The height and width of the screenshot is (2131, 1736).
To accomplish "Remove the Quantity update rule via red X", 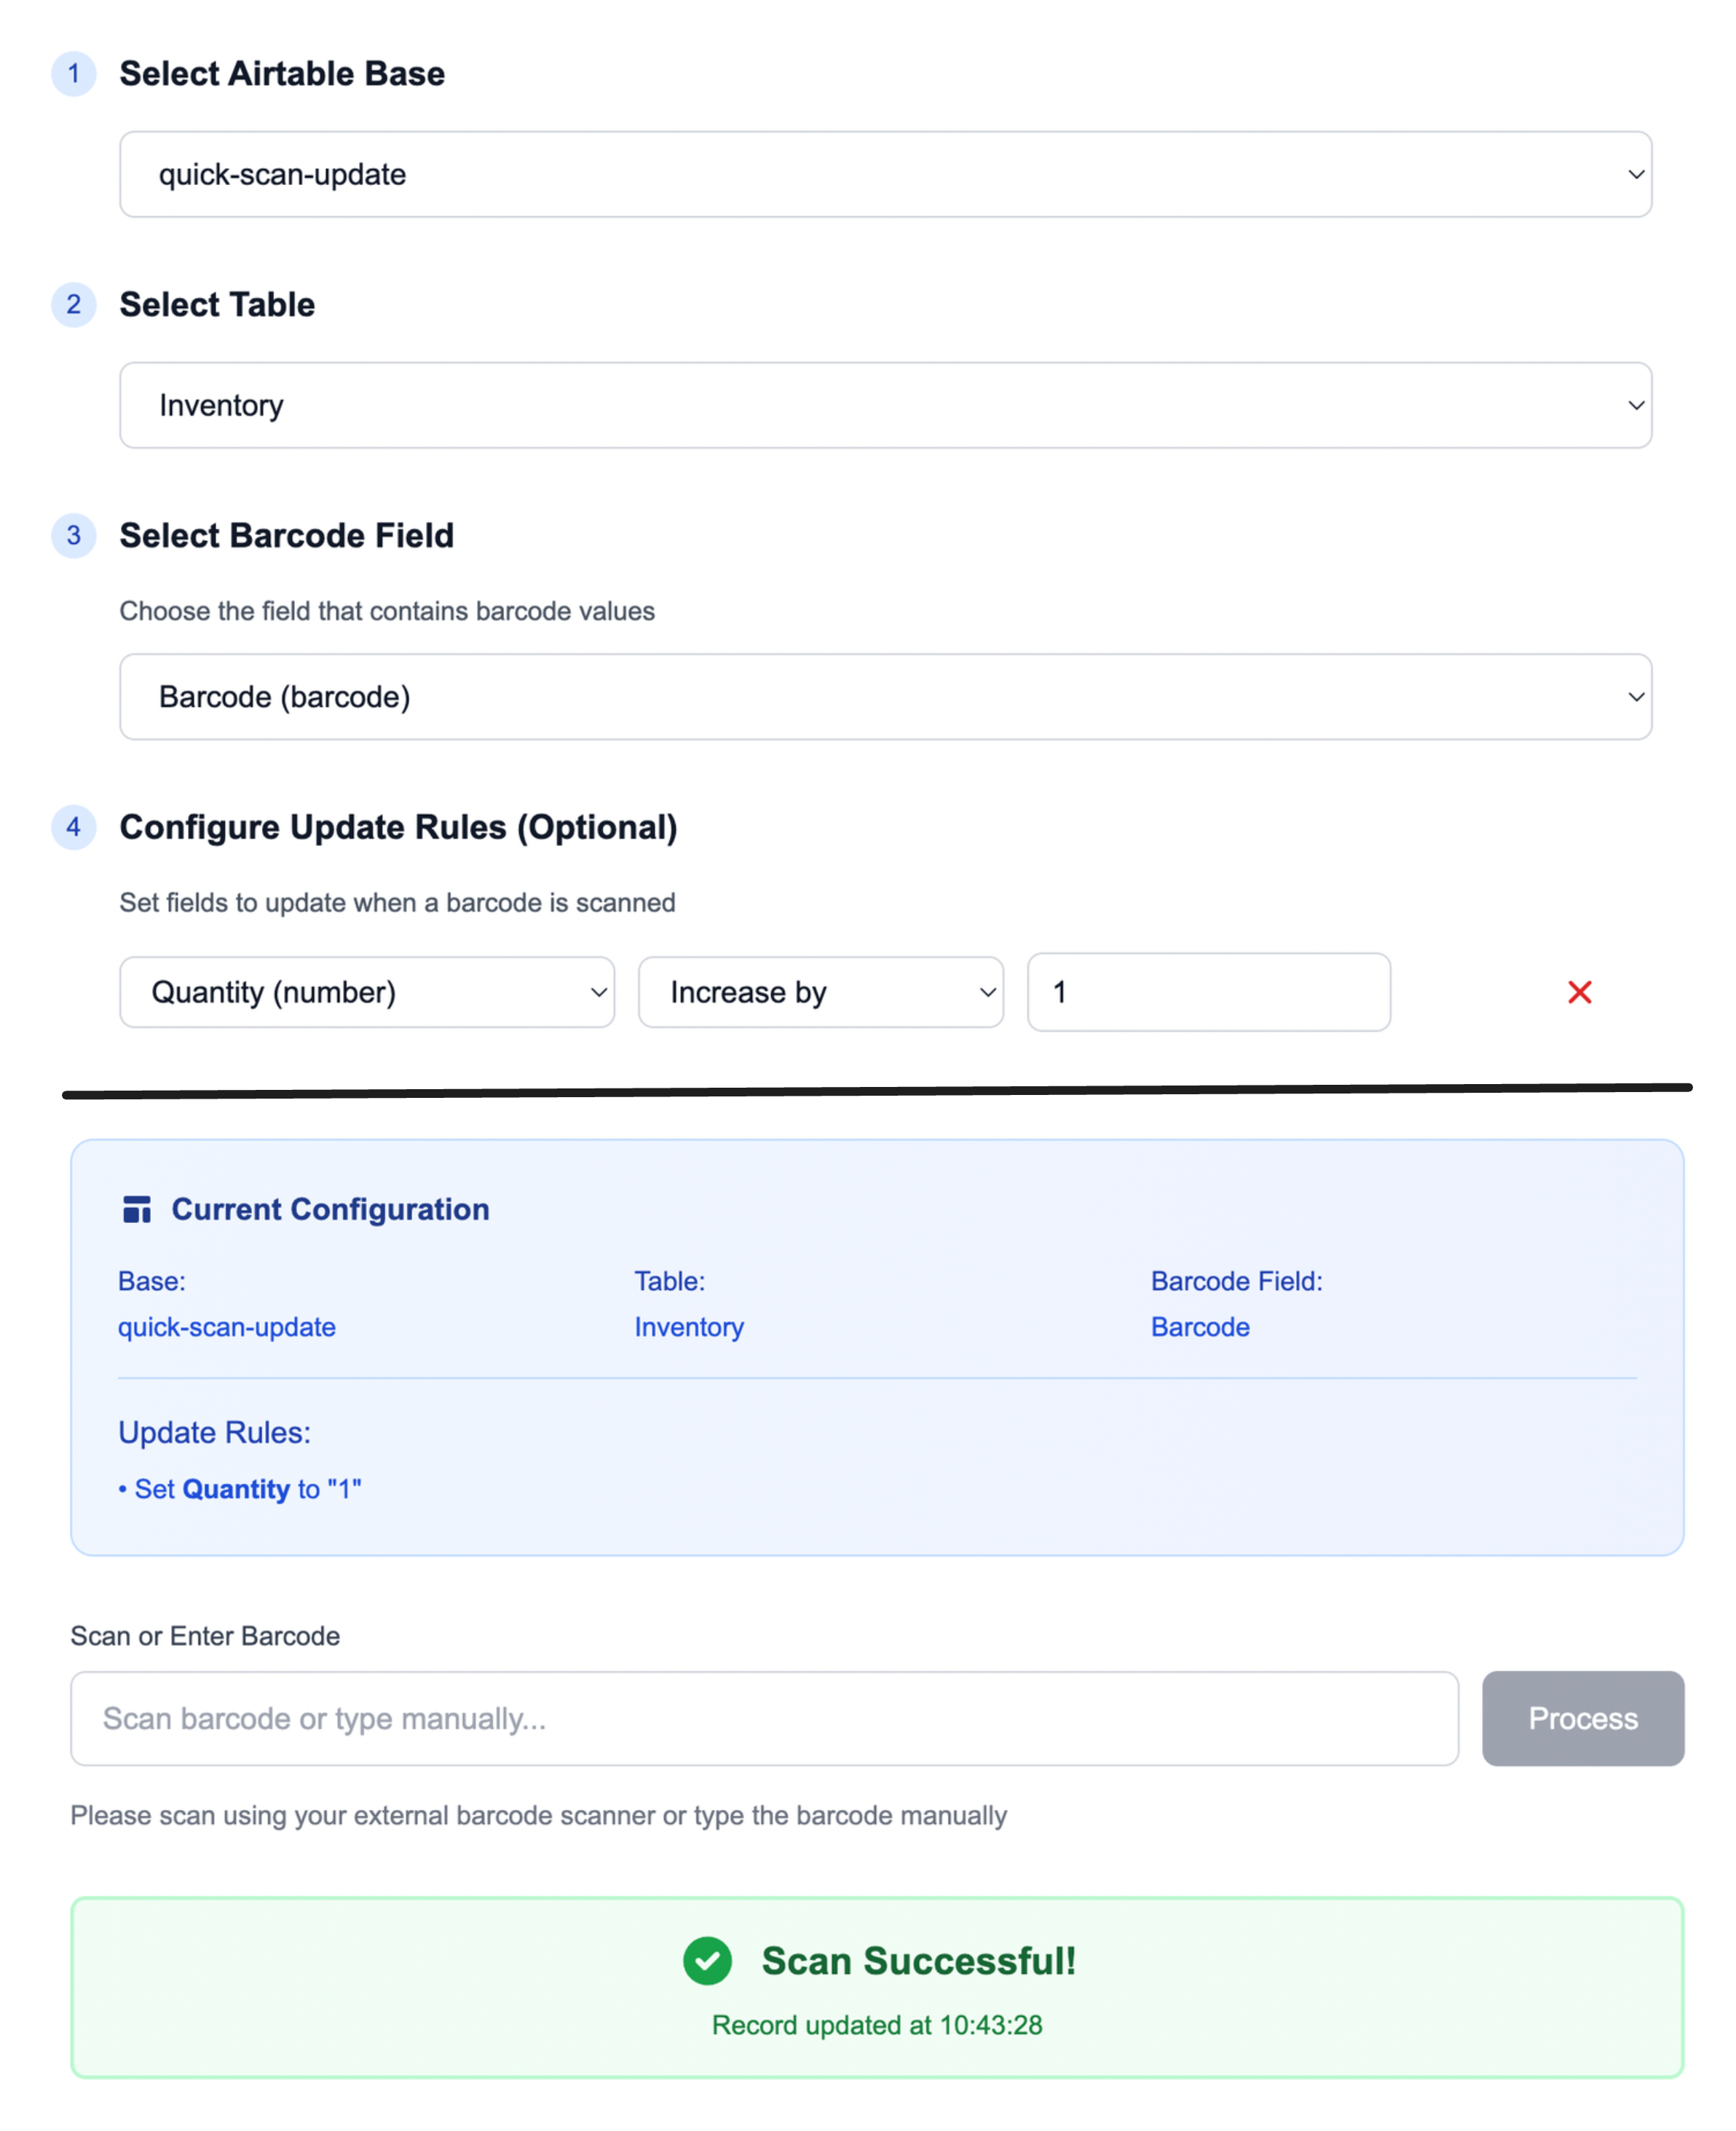I will click(x=1580, y=992).
